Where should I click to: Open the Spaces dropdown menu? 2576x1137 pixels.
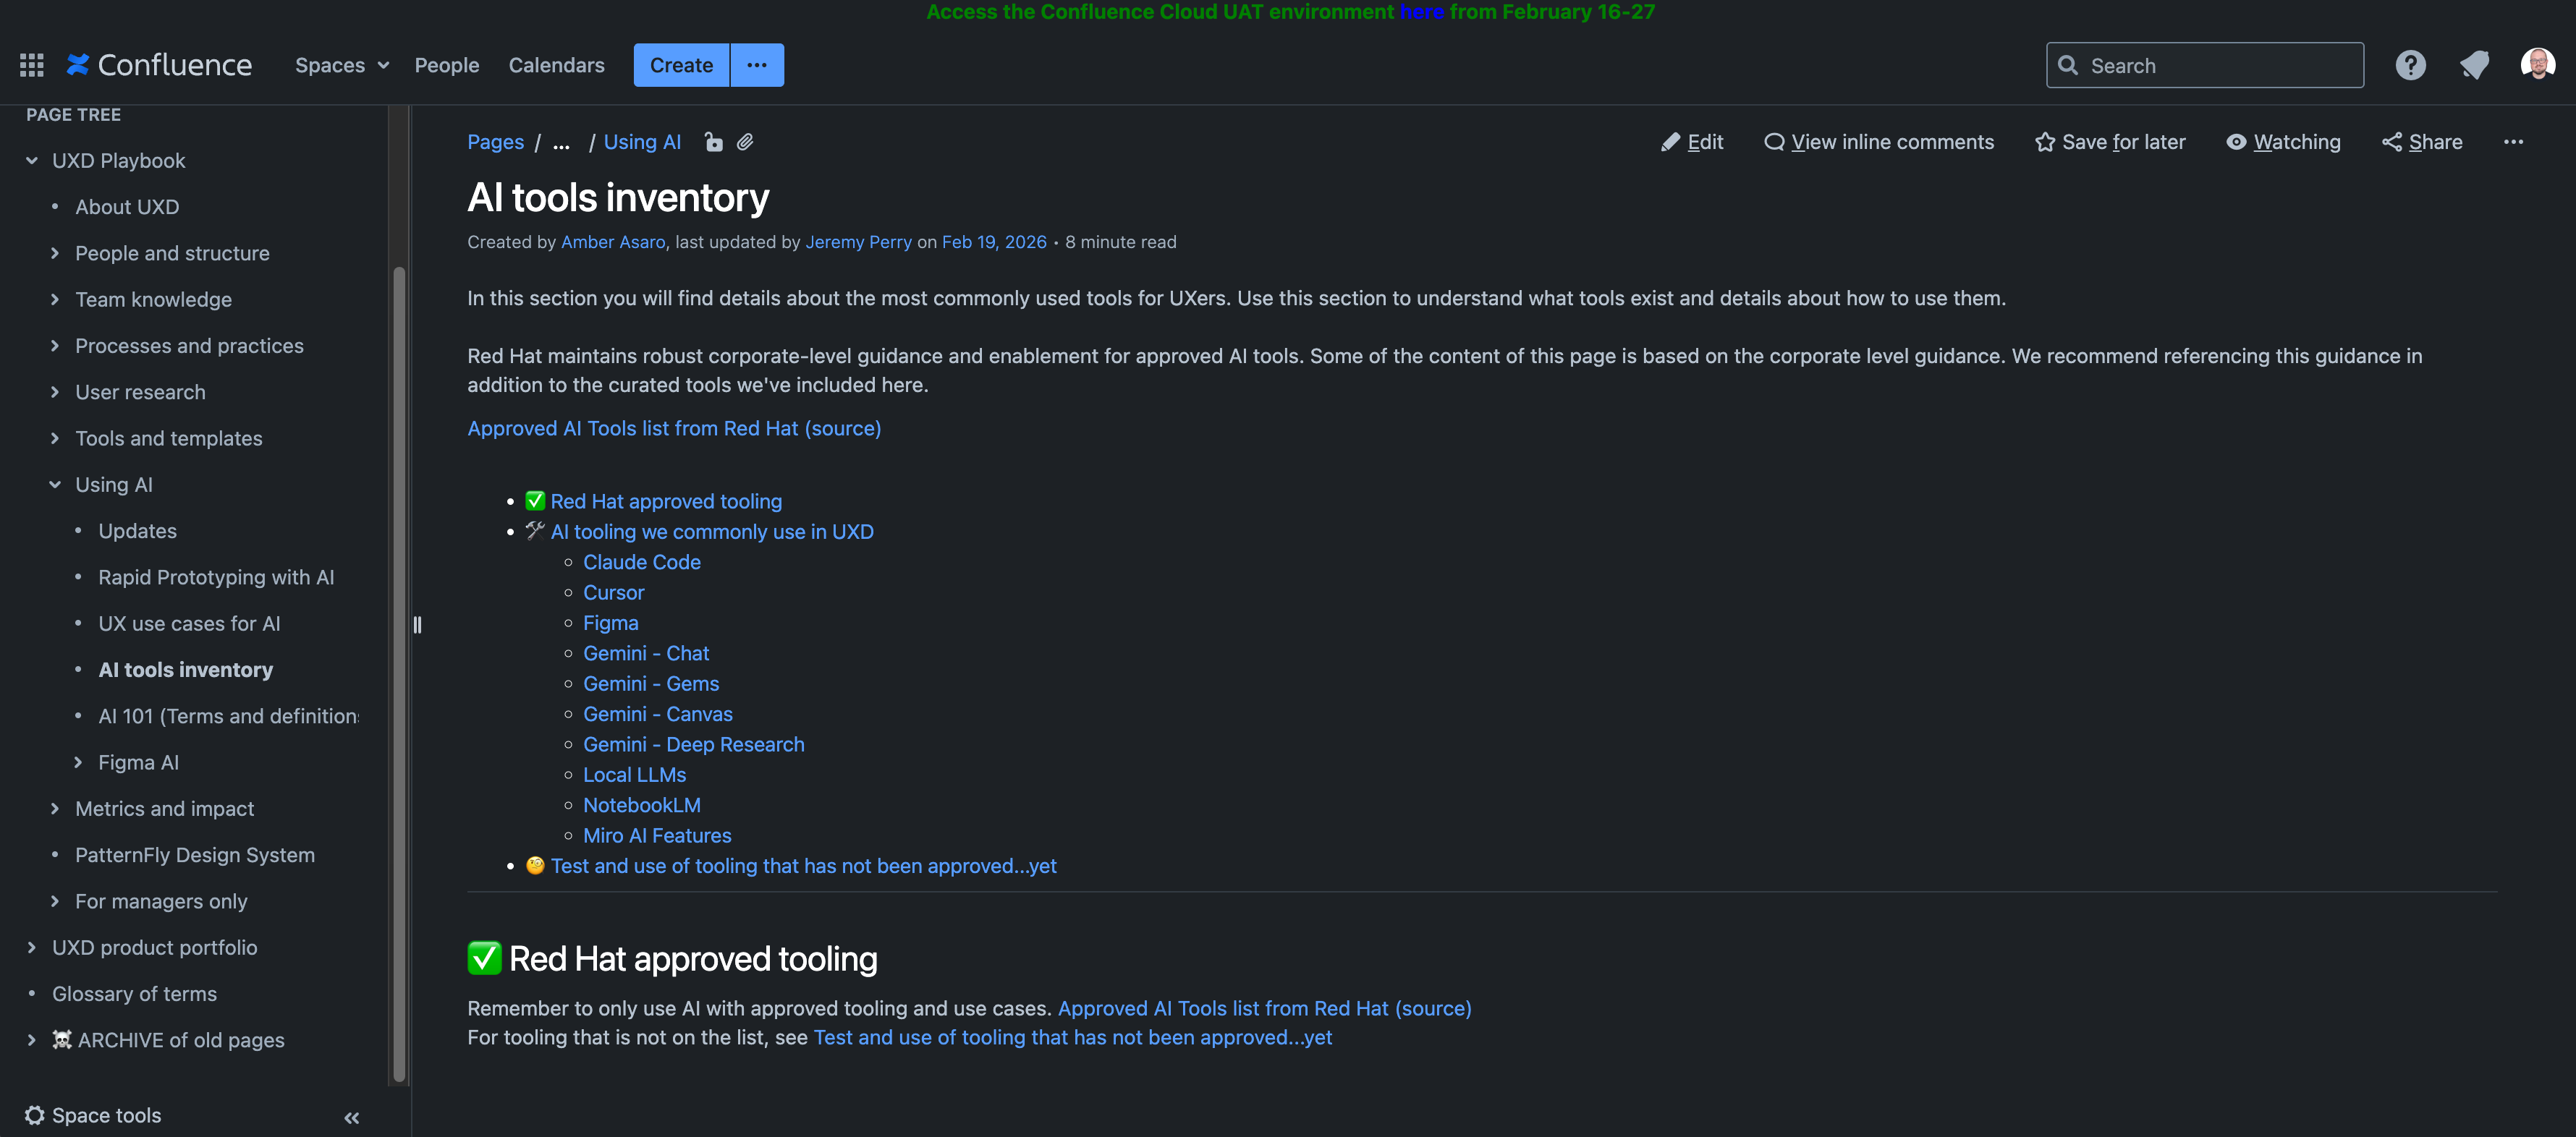click(x=341, y=65)
